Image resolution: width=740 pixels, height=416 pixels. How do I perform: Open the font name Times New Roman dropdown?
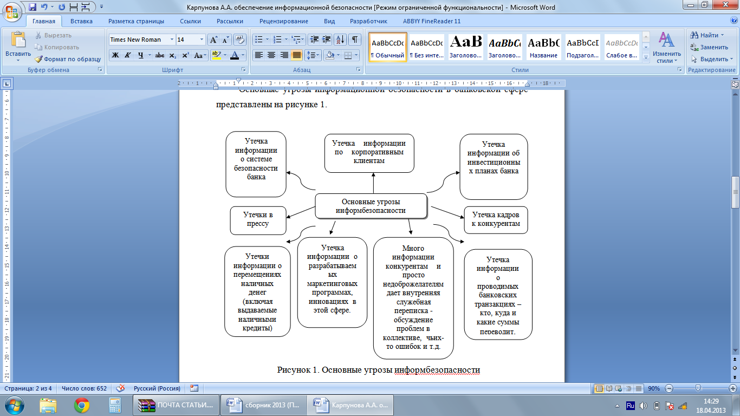pos(172,40)
